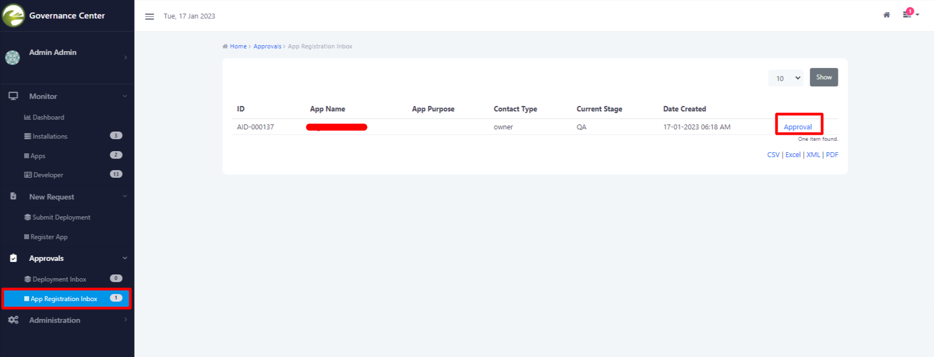Screen dimensions: 934x357
Task: Collapse the Approvals section chevron
Action: pos(125,258)
